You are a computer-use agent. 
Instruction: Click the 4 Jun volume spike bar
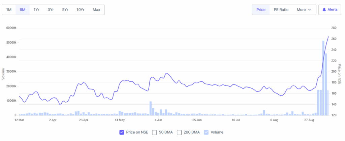151,108
